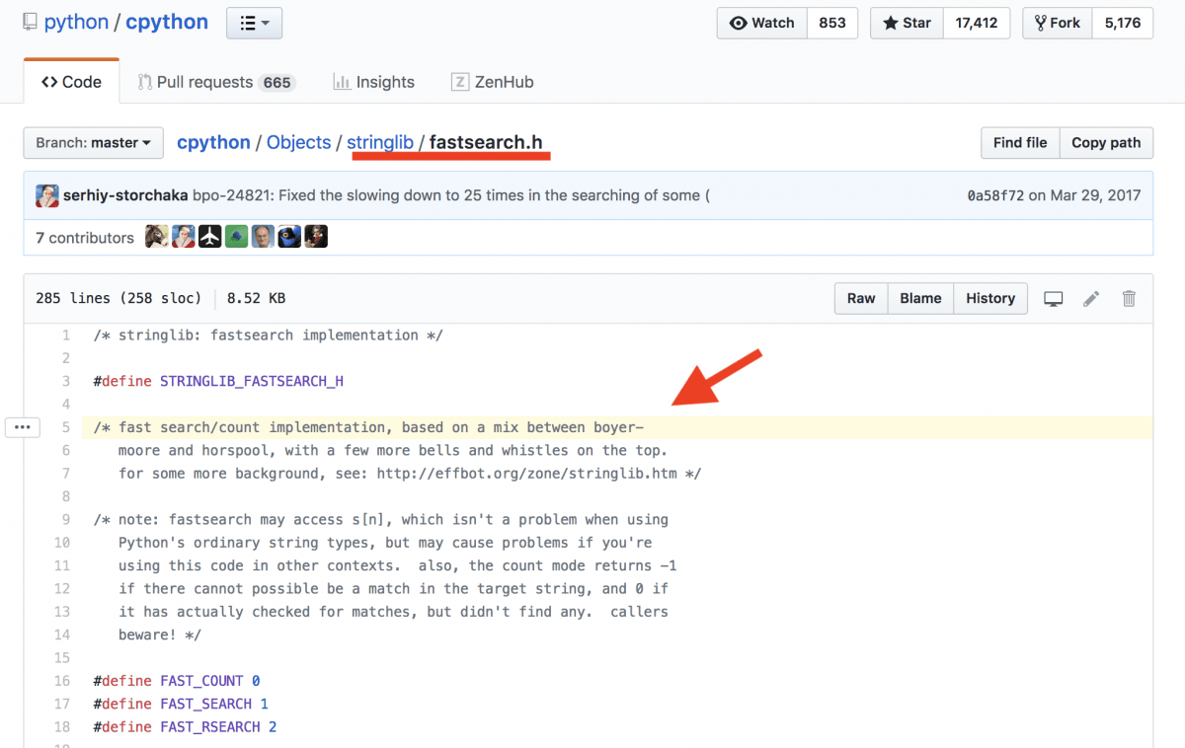Click the Find file button
Screen dimensions: 1185x748
coord(1019,142)
